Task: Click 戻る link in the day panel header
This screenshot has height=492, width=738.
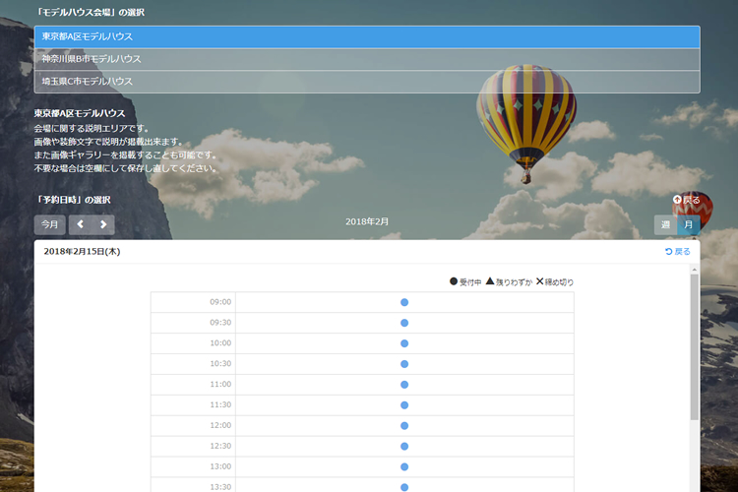Action: click(x=678, y=252)
